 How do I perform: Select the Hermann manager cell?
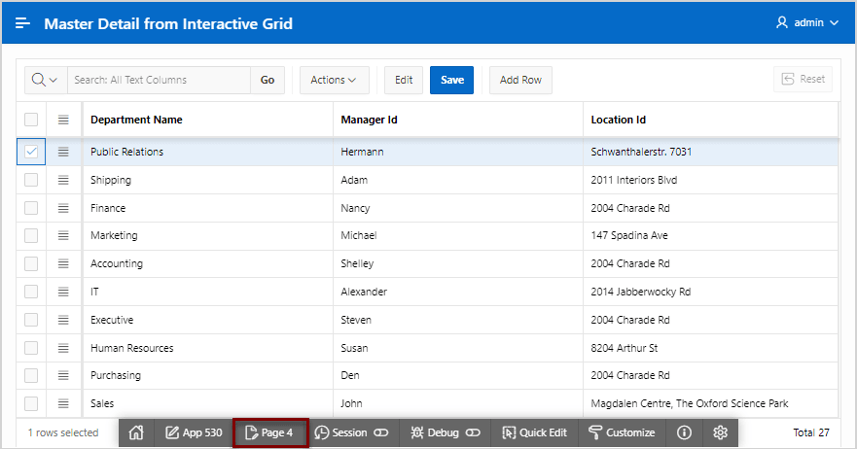[458, 152]
